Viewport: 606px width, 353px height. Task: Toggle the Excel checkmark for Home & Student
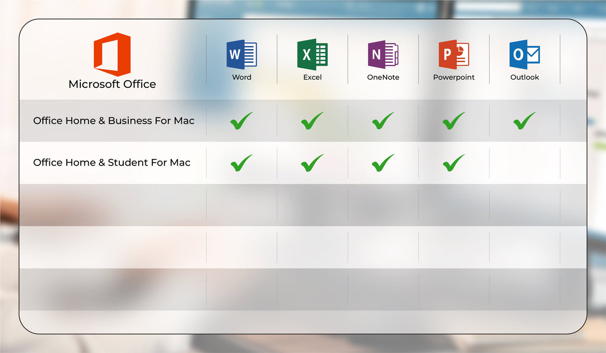312,163
